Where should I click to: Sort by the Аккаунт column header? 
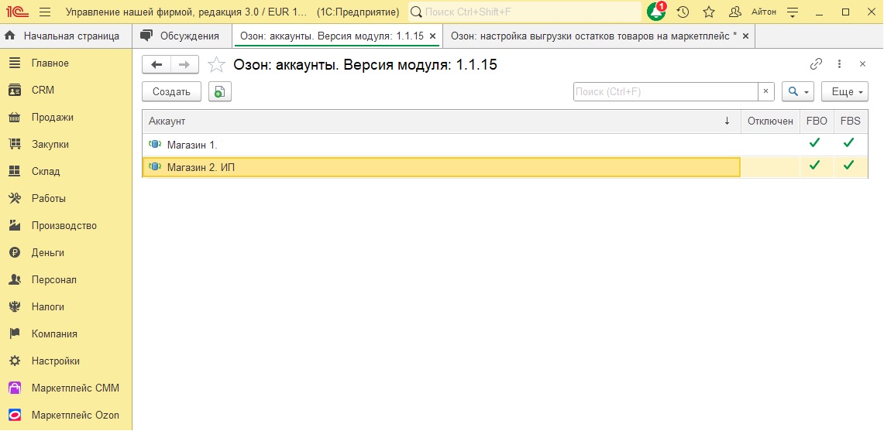[x=434, y=121]
